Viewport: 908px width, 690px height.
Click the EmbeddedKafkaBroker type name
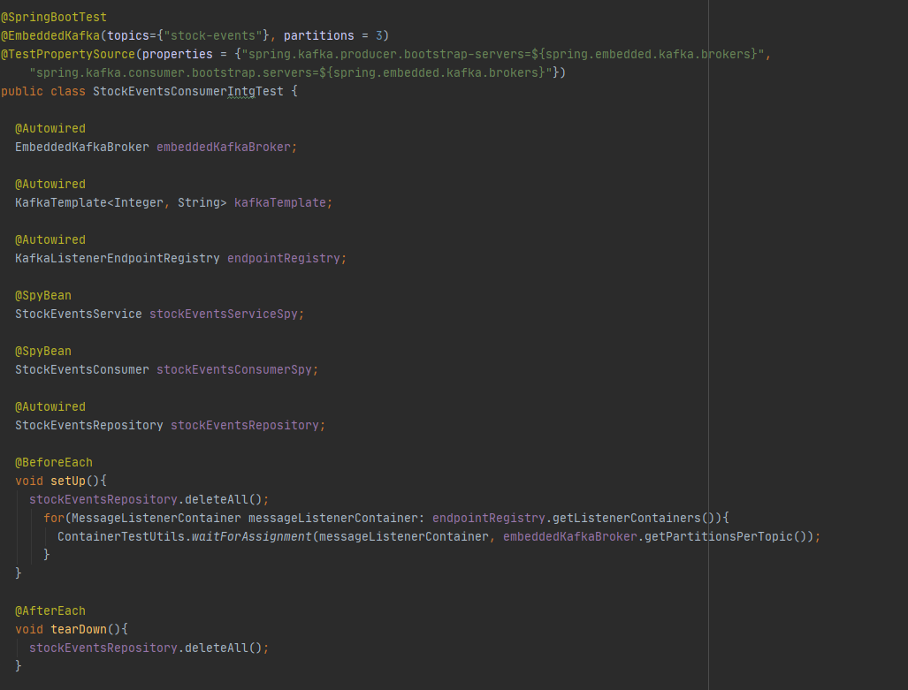tap(81, 147)
